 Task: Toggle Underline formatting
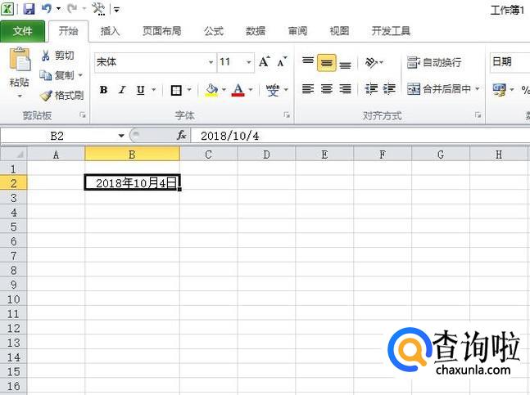140,90
